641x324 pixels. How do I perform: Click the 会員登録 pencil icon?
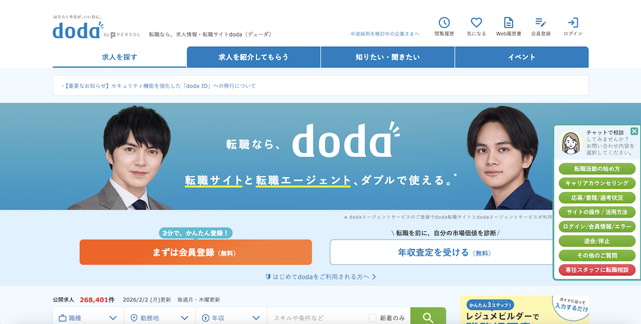click(540, 23)
